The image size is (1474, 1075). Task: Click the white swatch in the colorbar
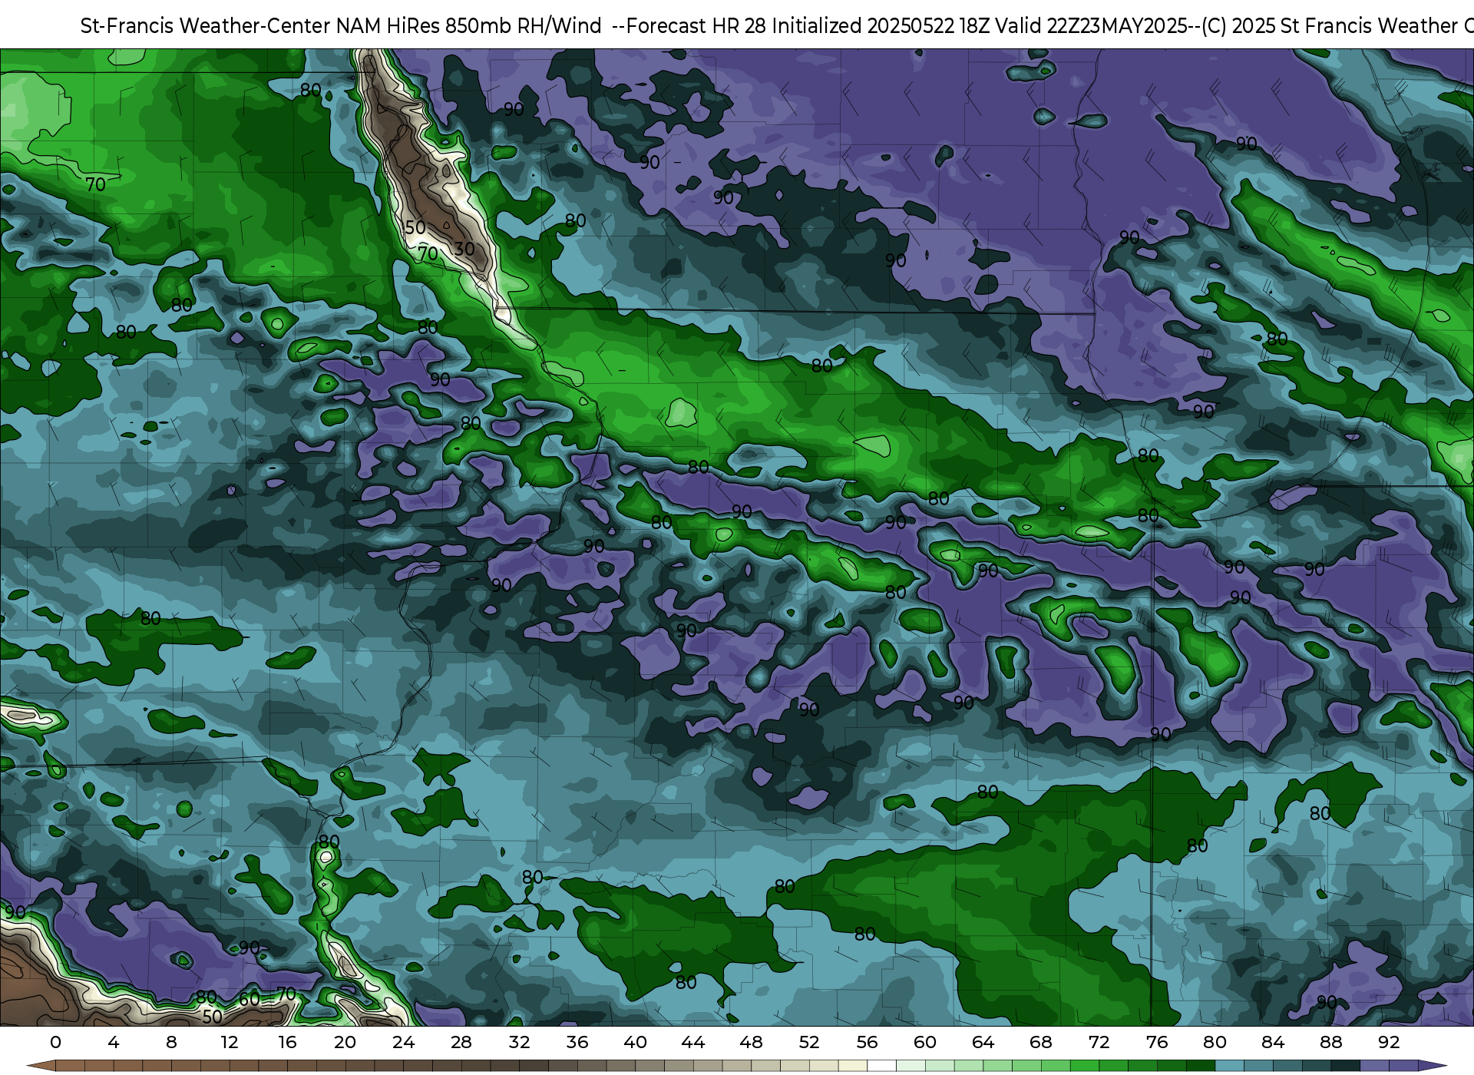coord(881,1066)
